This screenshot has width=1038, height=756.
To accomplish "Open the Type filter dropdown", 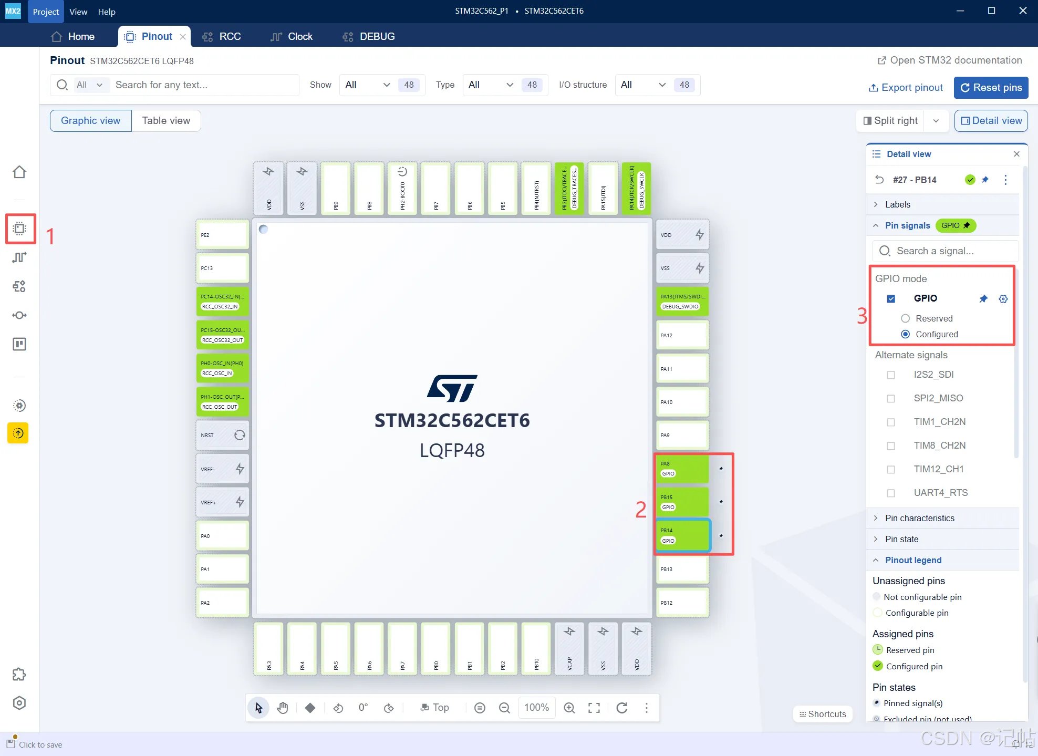I will [491, 85].
